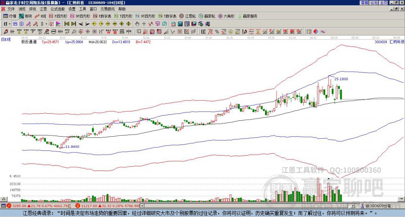405x217 pixels.
Task: Open the 文件 menu
Action: click(11, 9)
